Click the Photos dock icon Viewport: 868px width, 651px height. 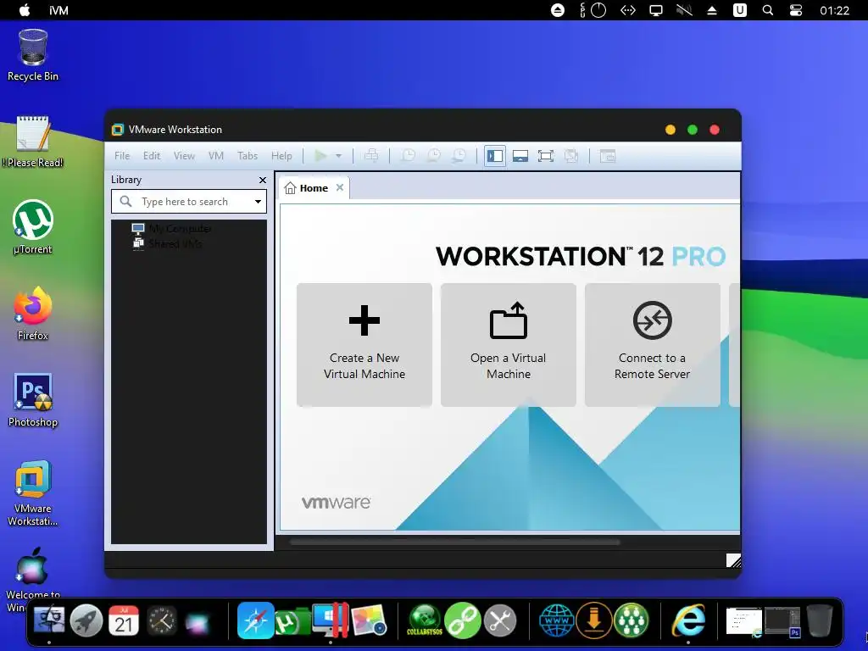pyautogui.click(x=368, y=620)
